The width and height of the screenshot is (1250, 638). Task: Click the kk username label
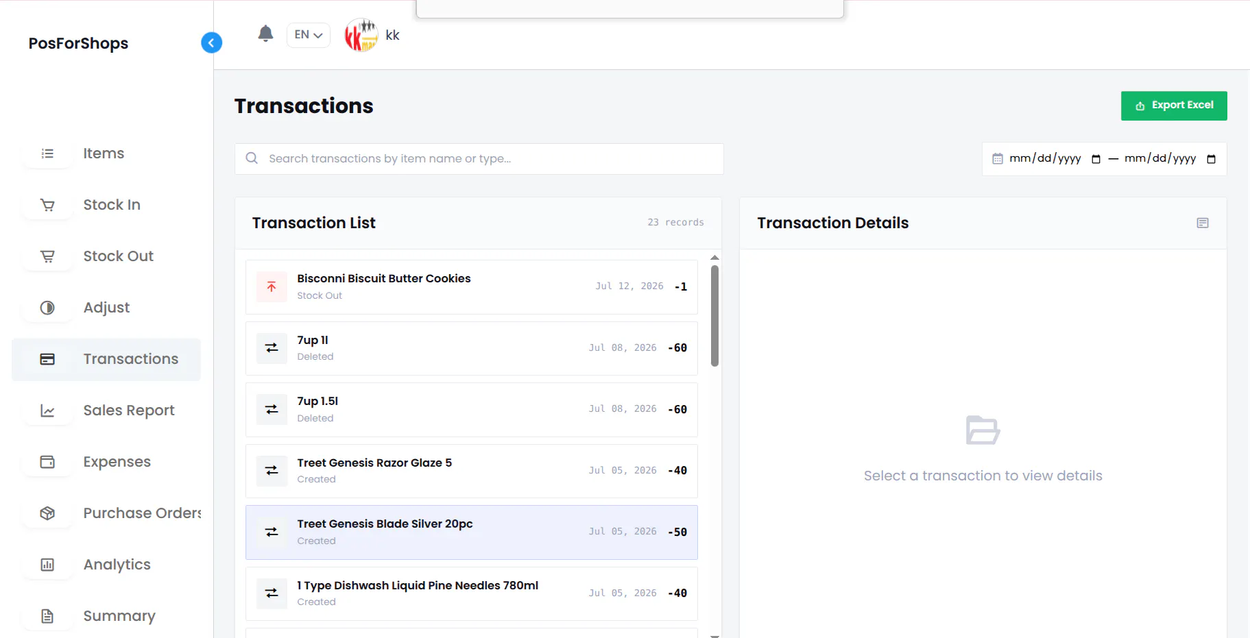point(392,35)
